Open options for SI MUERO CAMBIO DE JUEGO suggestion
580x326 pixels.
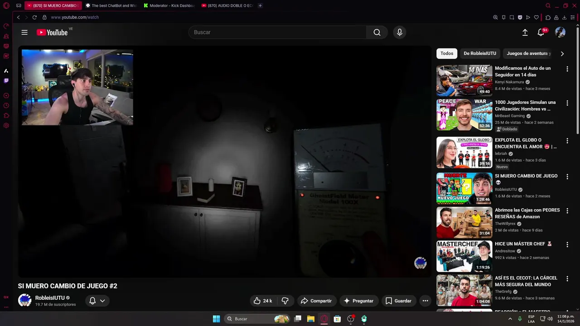coord(567,177)
